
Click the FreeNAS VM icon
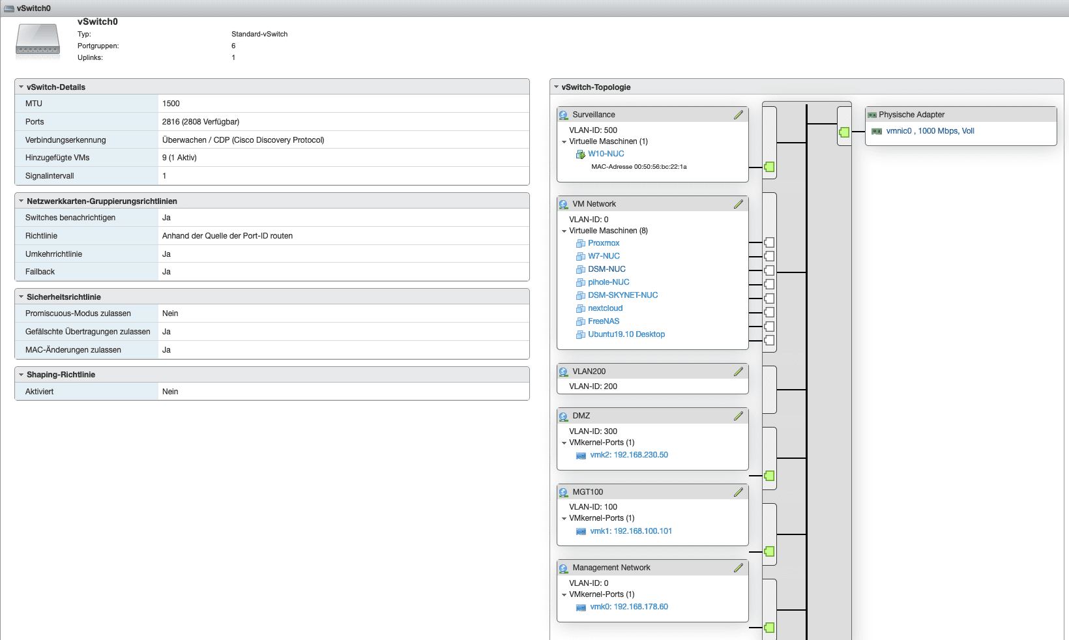pos(581,322)
